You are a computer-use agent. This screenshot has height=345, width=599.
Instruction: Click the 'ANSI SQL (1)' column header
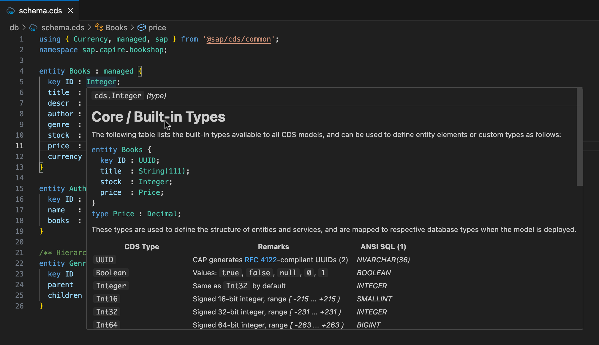[383, 247]
